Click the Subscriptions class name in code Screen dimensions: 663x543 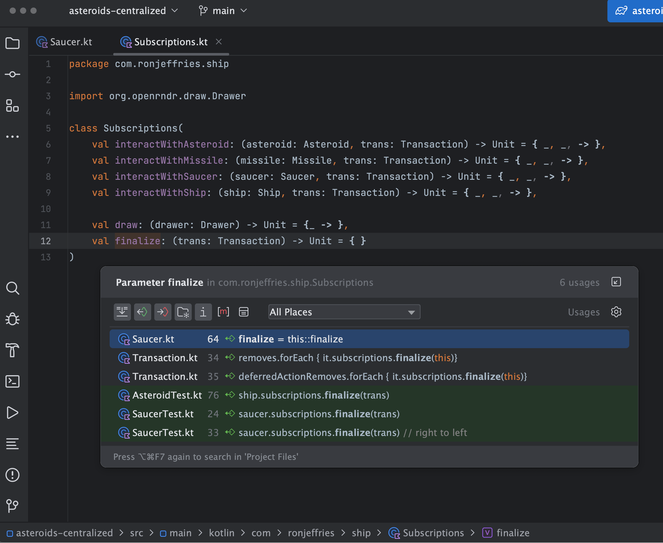[x=141, y=128]
